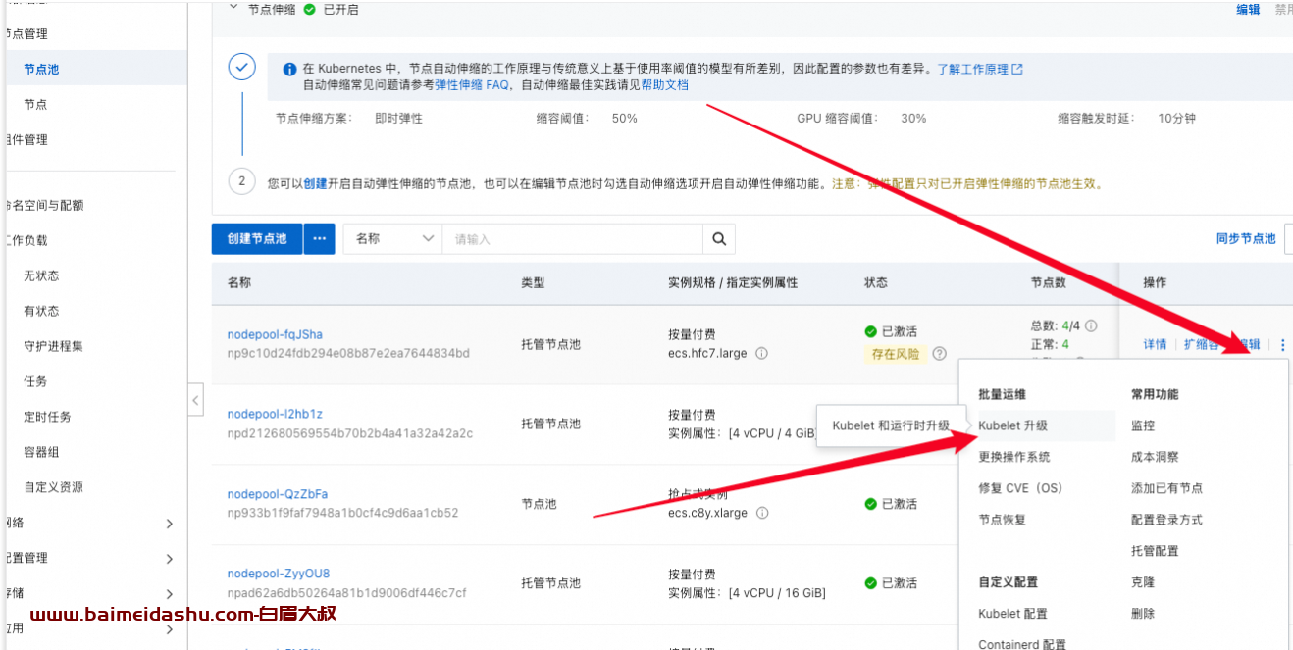
Task: Click the sidebar collapse arrow handle
Action: (195, 400)
